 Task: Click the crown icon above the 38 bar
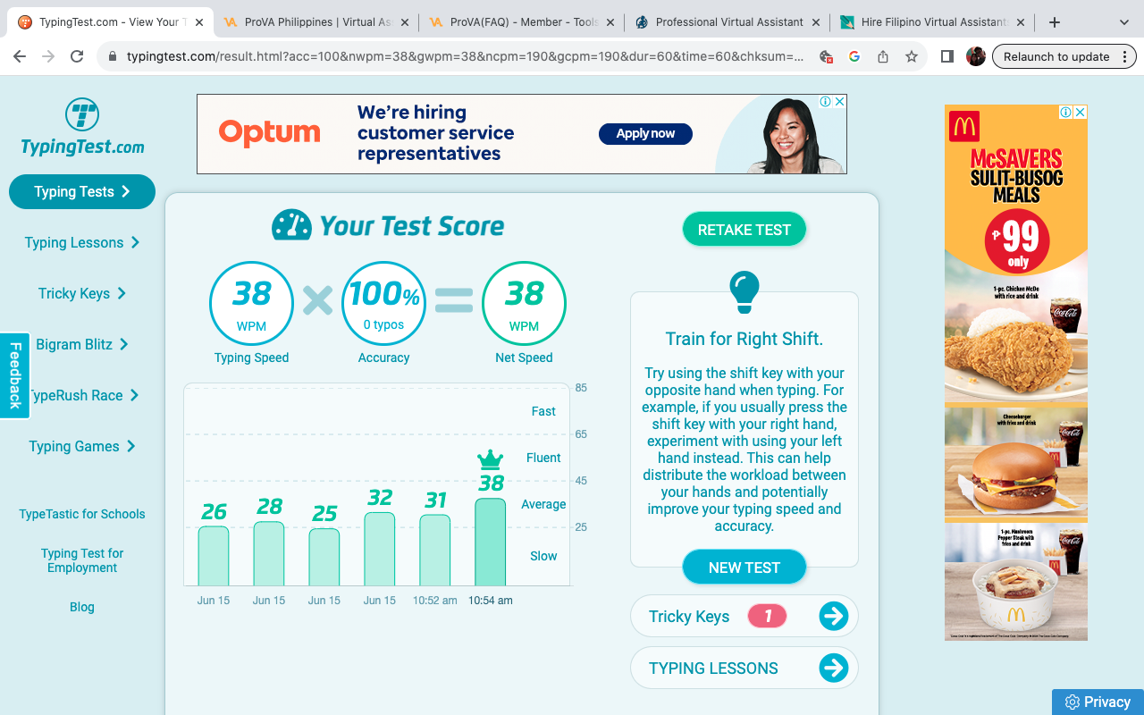coord(491,459)
